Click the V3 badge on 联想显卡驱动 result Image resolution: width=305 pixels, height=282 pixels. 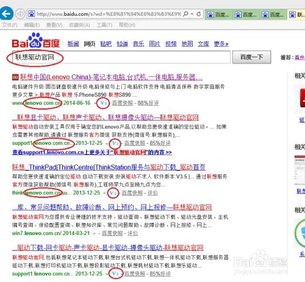[x=115, y=143]
